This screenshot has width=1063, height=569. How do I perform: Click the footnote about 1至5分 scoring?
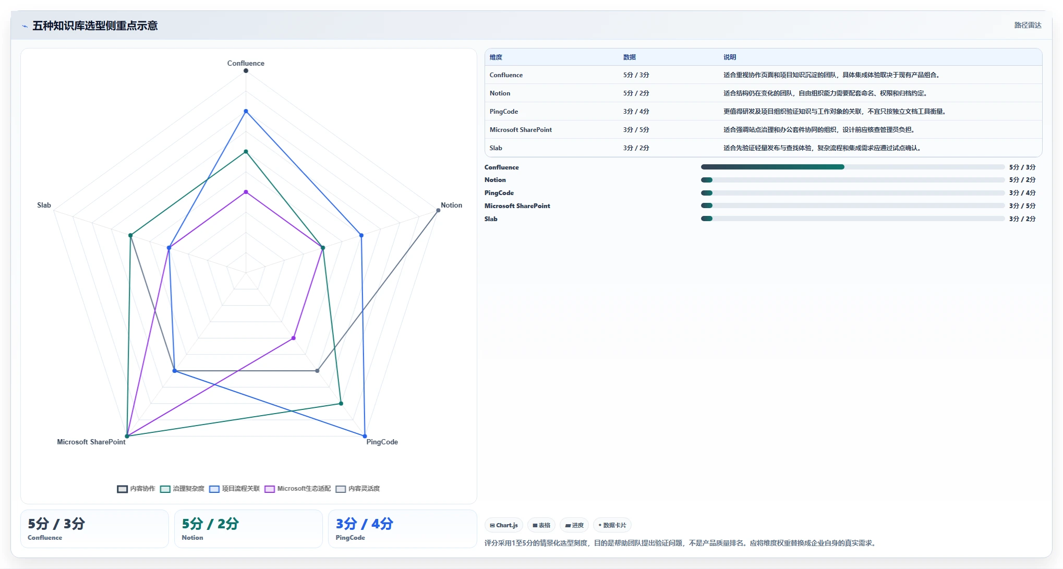tap(681, 543)
